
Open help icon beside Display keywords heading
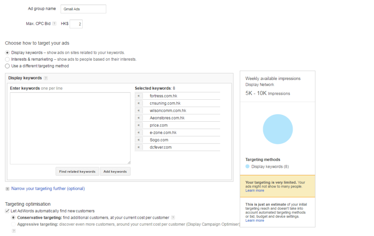click(x=46, y=78)
